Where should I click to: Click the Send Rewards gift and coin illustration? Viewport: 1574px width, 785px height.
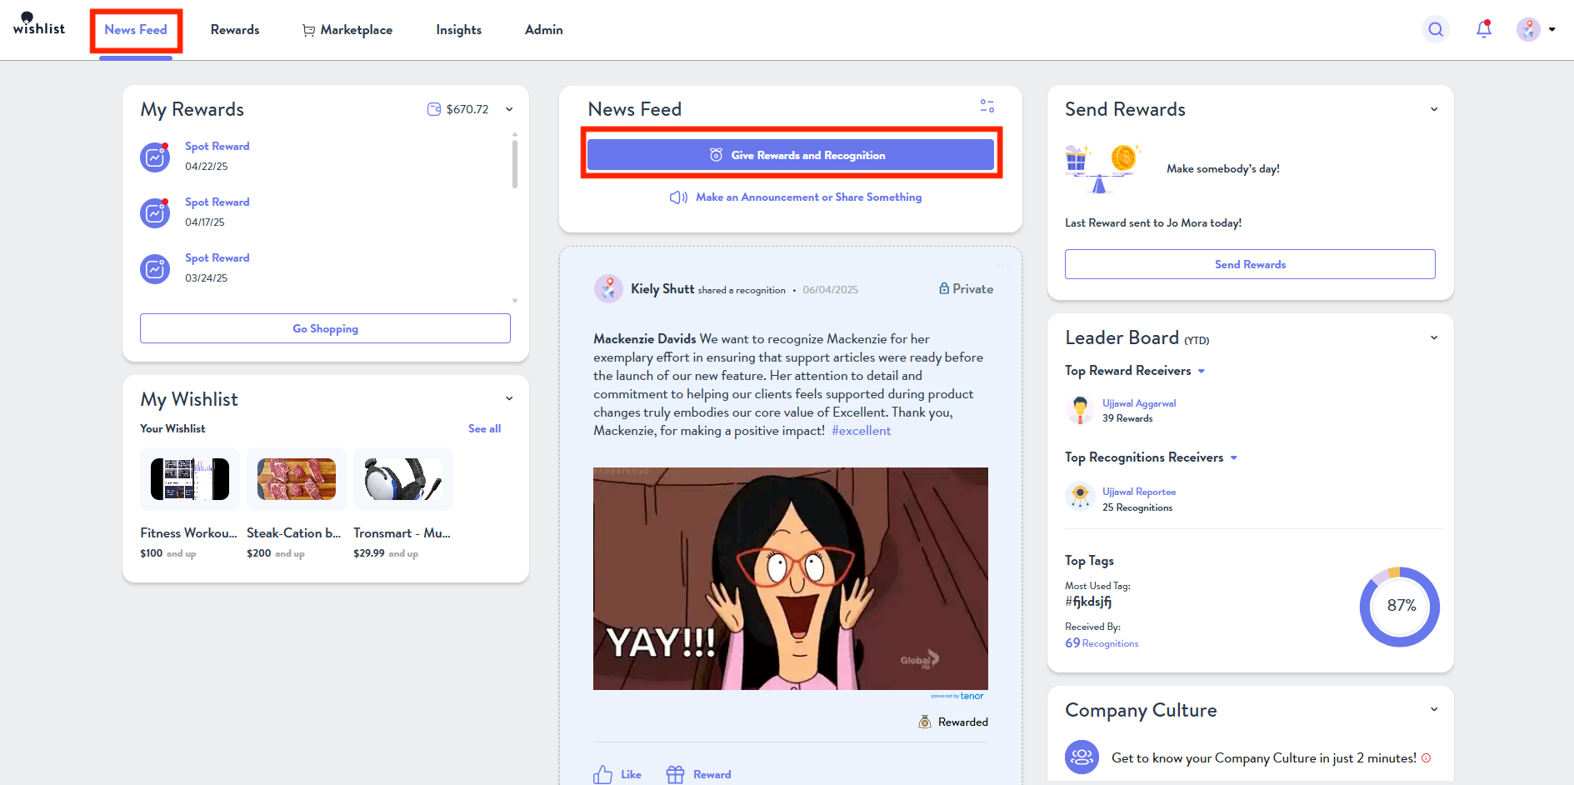(x=1102, y=168)
